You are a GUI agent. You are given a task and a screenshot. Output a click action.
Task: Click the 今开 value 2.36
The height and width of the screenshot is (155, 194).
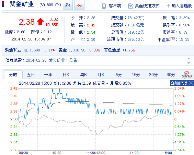pos(91,18)
